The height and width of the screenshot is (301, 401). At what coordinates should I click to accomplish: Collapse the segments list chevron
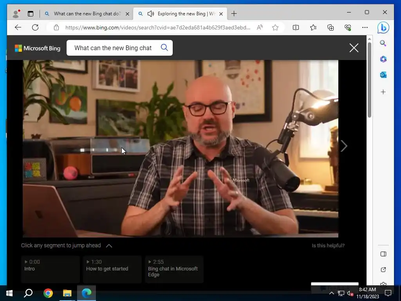pos(109,246)
